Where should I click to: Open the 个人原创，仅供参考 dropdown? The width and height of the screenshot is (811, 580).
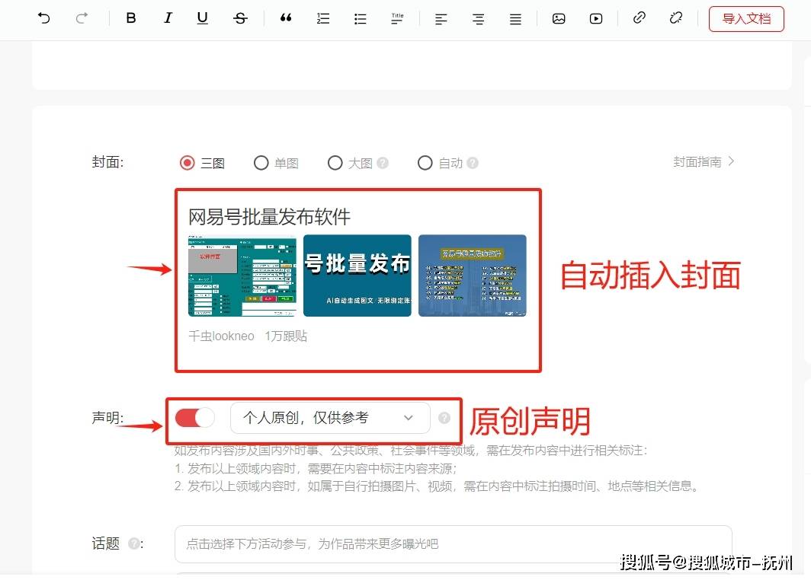tap(330, 418)
